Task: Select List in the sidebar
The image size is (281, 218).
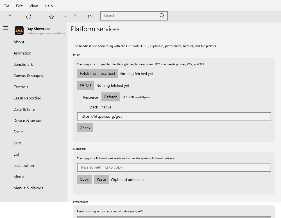Action: point(16,155)
